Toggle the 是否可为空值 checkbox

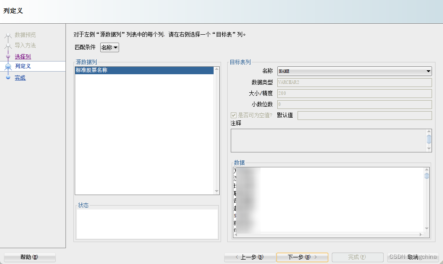(x=233, y=115)
